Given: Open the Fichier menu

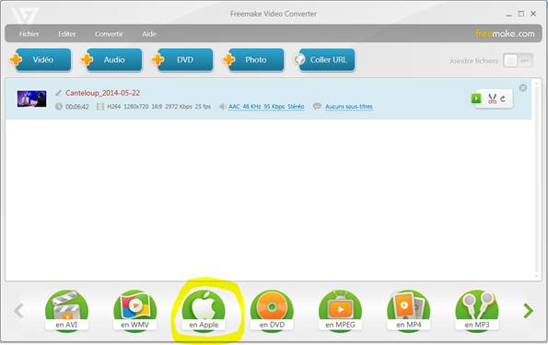Looking at the screenshot, I should click(x=29, y=34).
